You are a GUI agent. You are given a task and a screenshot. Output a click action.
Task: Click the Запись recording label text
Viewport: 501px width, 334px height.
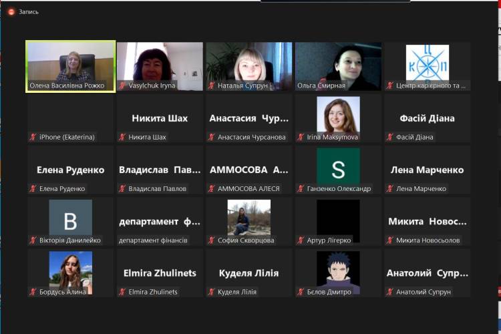pyautogui.click(x=29, y=11)
